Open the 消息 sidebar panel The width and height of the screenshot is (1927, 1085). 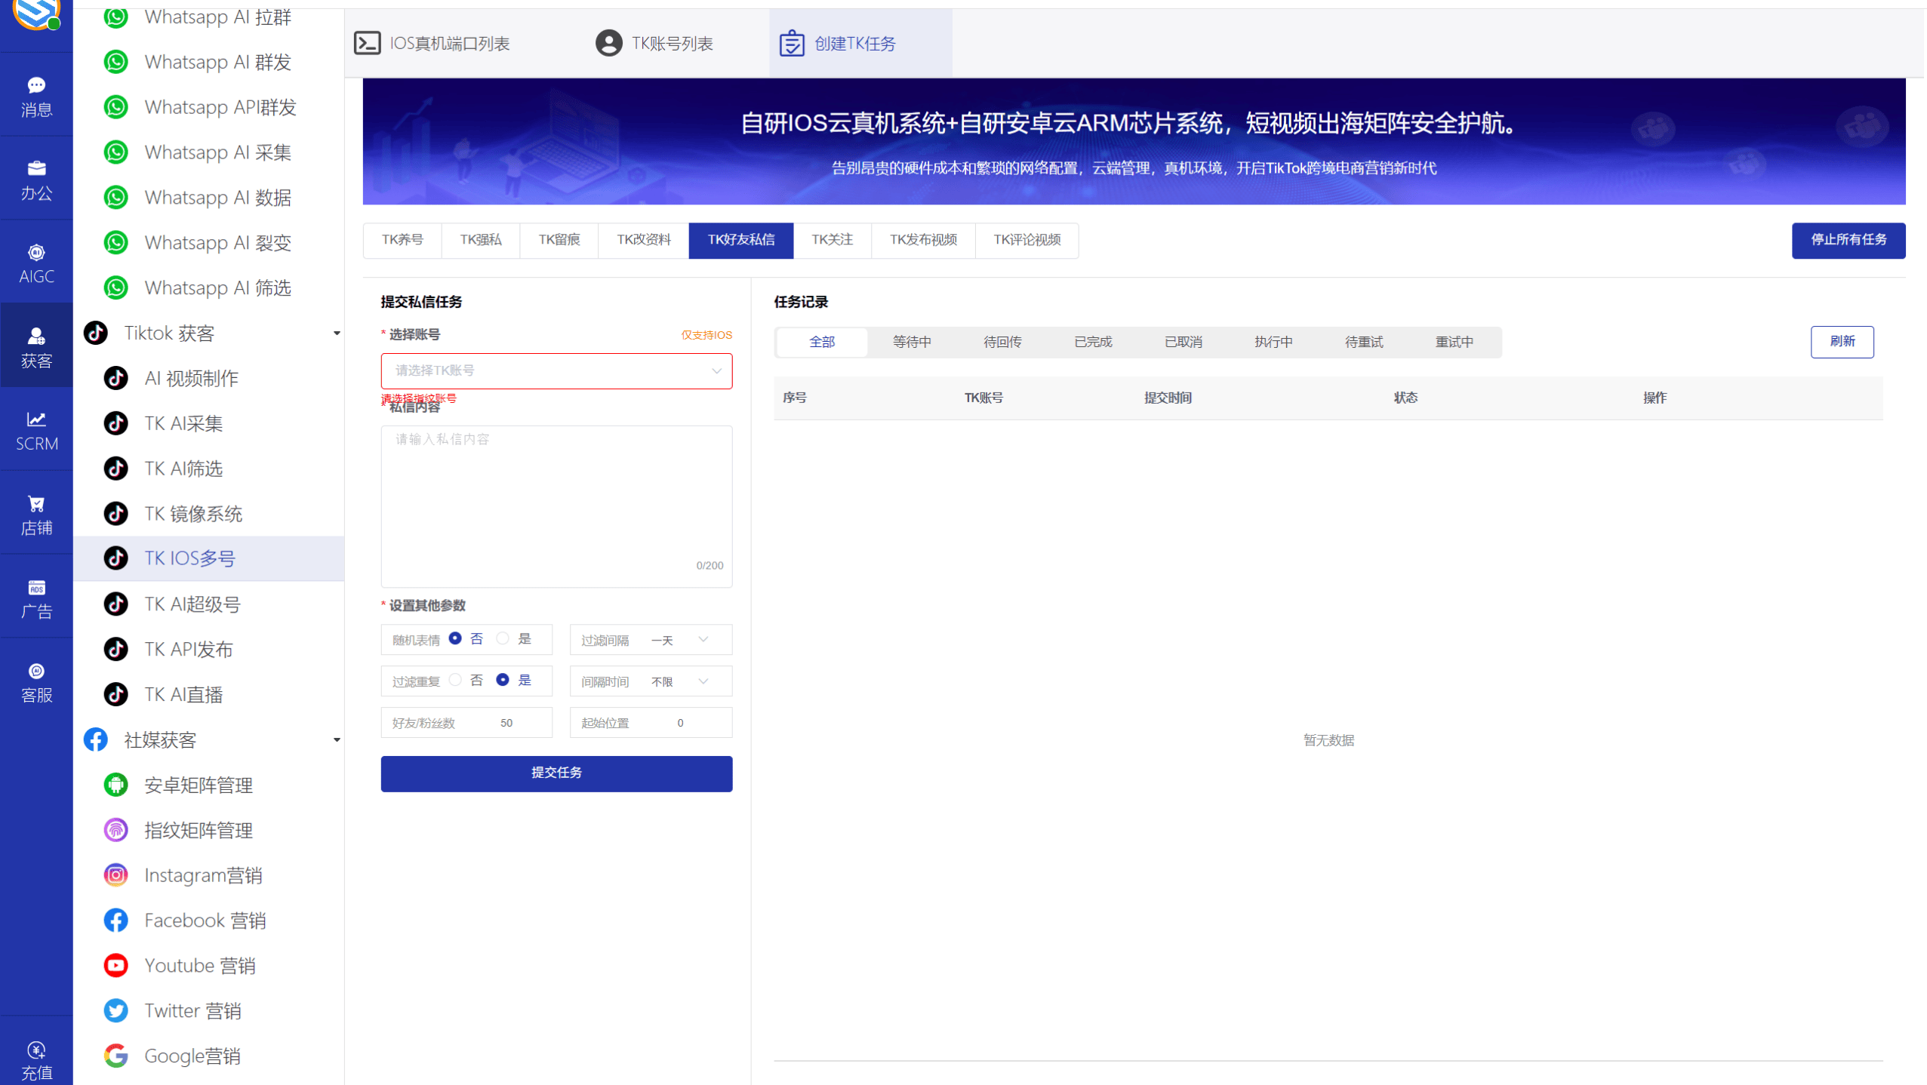click(35, 95)
